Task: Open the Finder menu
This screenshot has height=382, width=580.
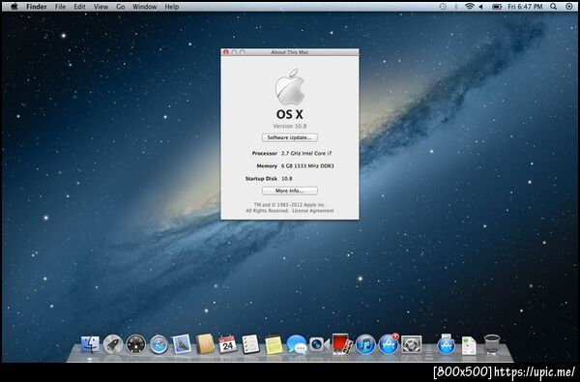Action: point(37,7)
